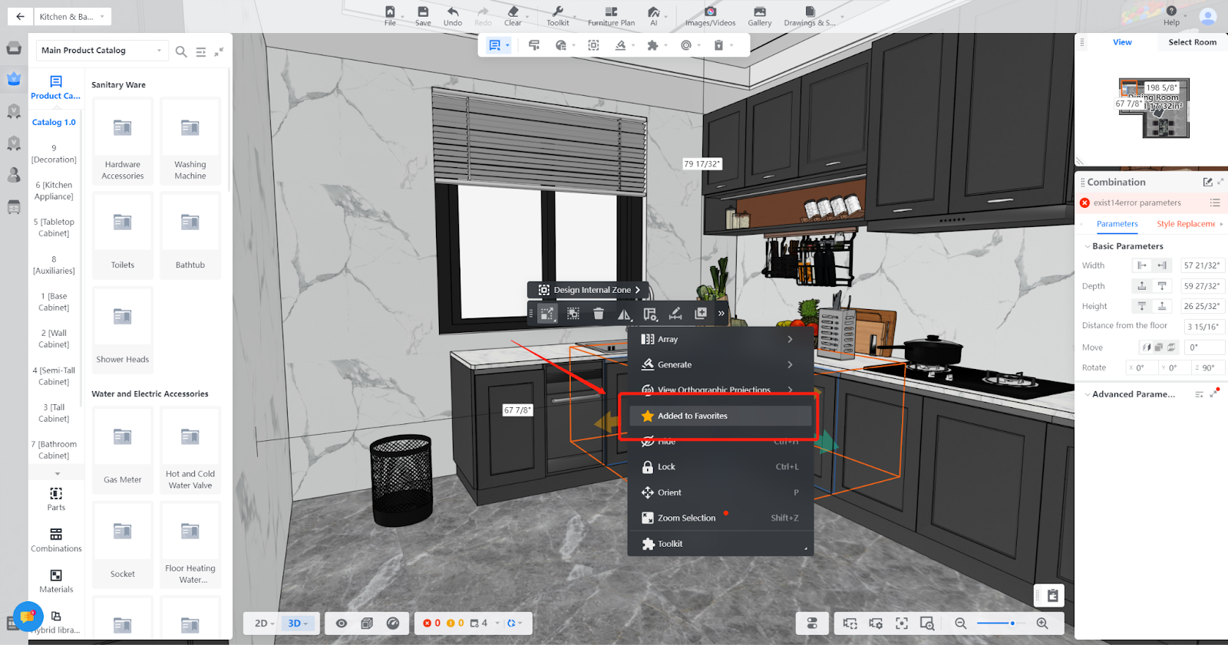
Task: Click the mirror flip icon in floating toolbar
Action: pos(624,314)
